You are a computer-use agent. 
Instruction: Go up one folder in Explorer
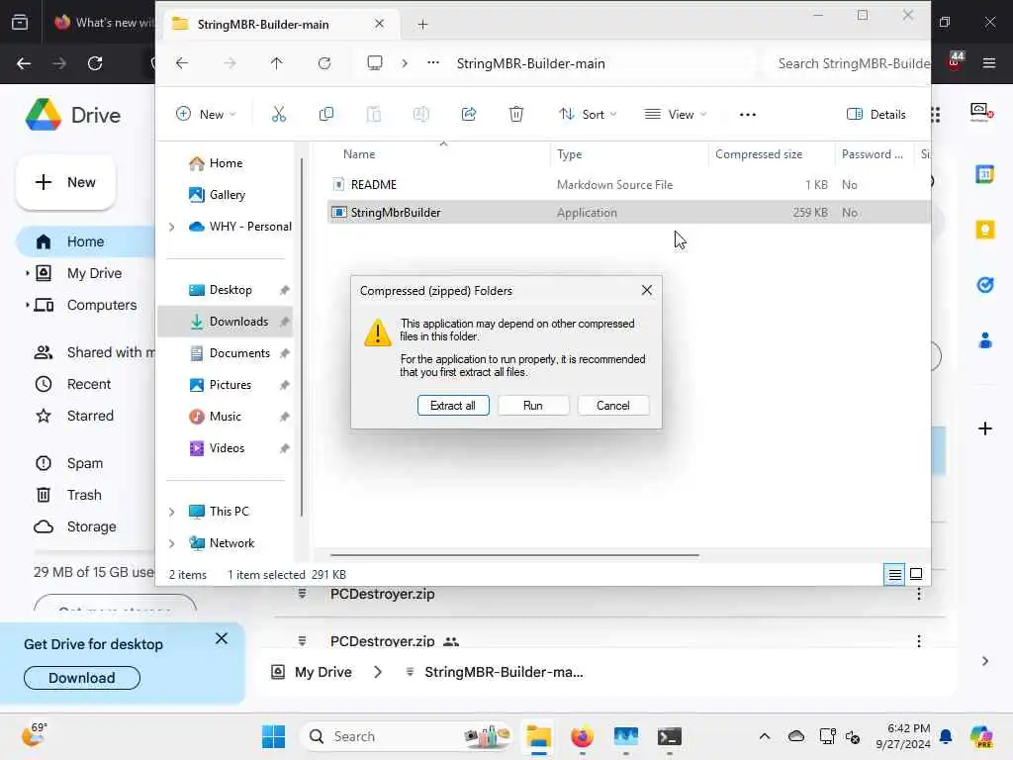pyautogui.click(x=277, y=63)
